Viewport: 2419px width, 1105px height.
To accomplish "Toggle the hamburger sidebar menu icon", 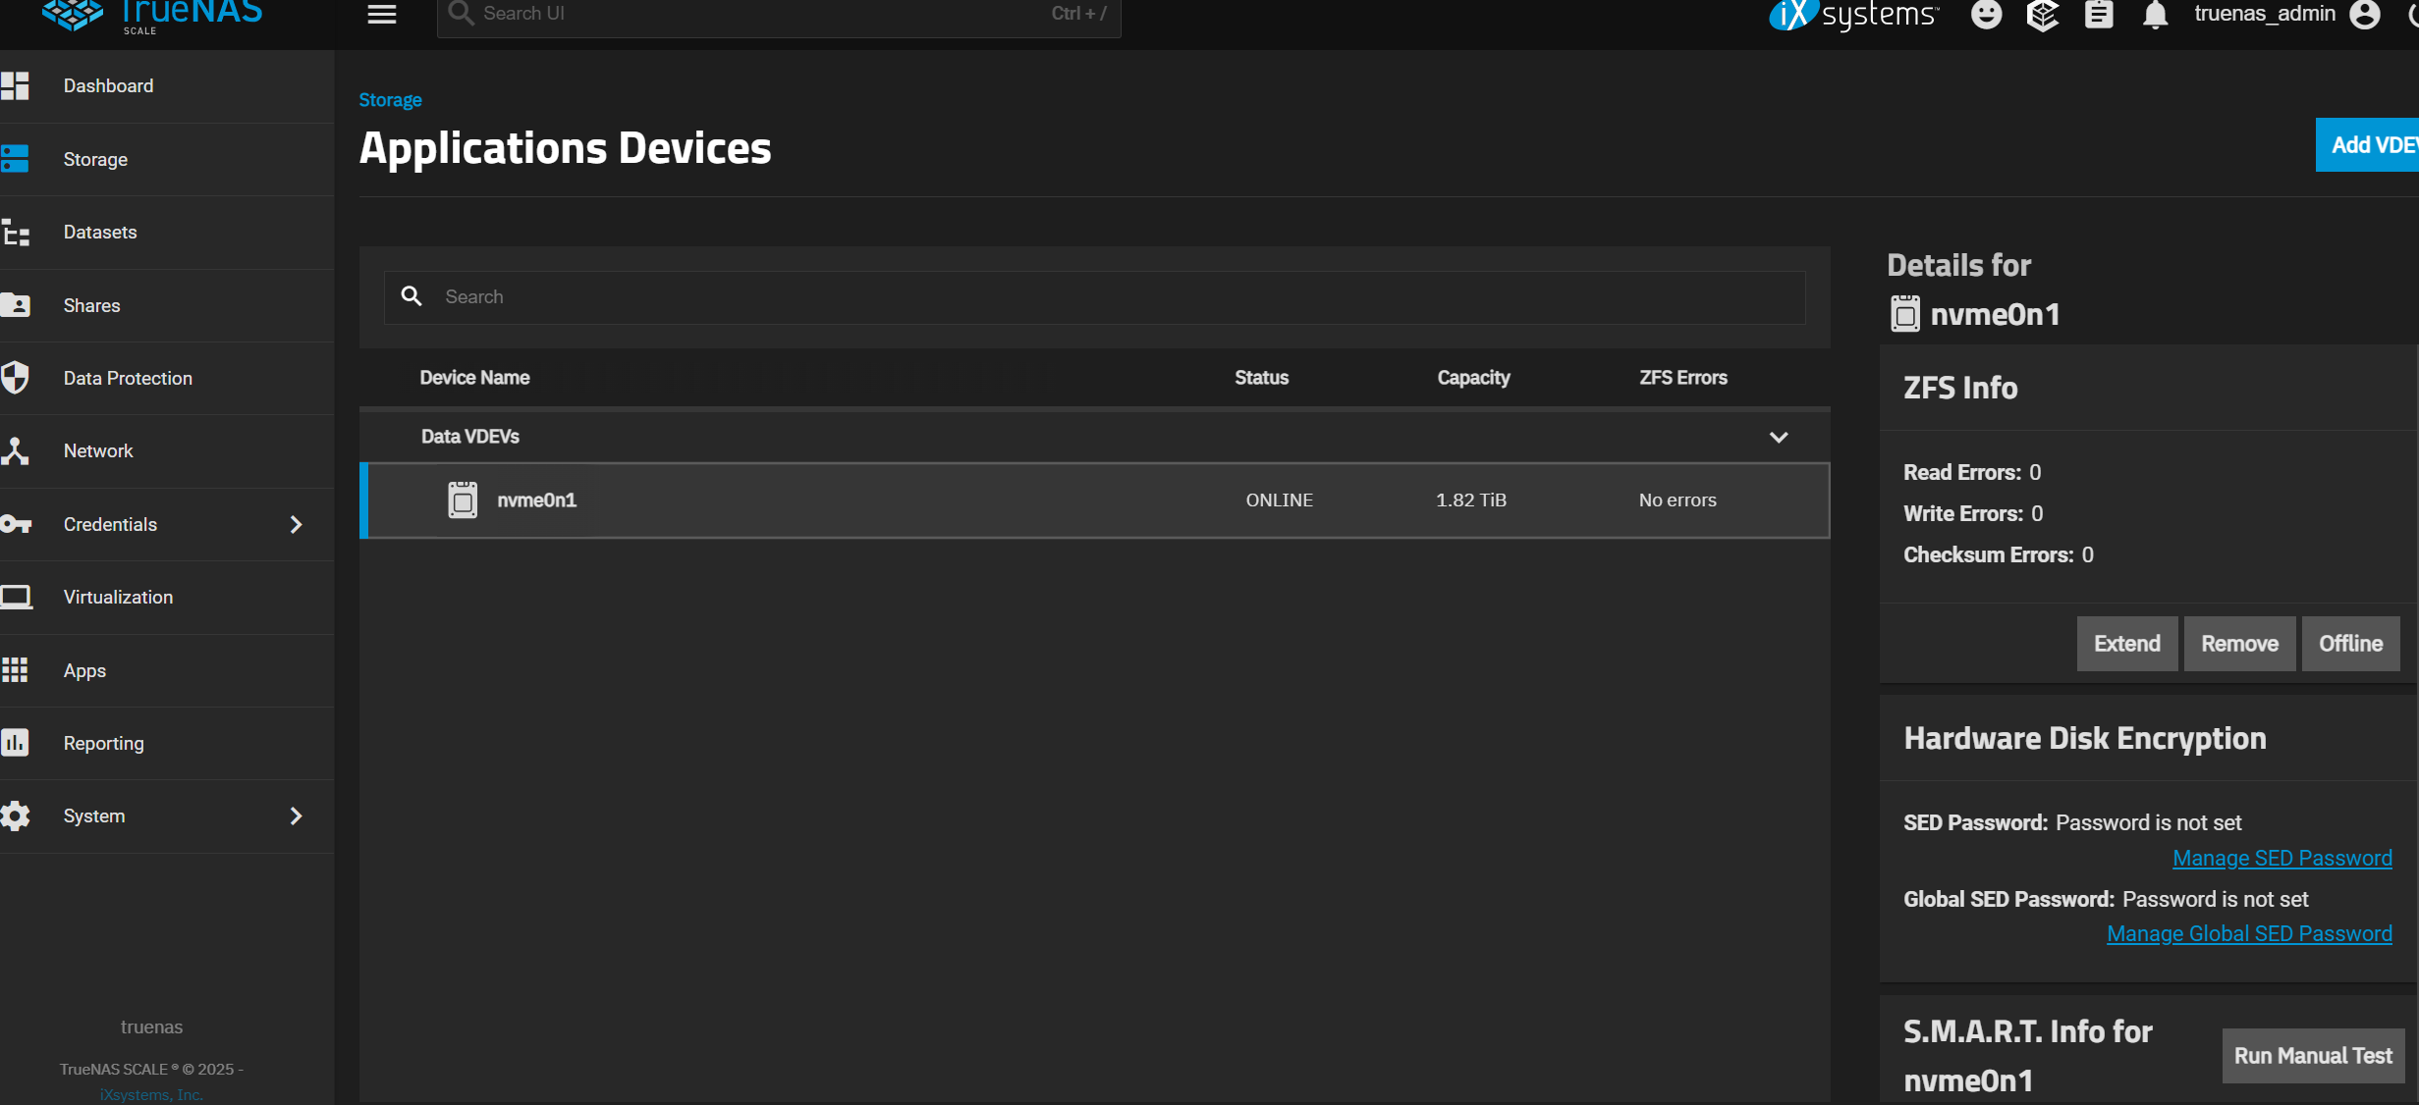I will (381, 14).
